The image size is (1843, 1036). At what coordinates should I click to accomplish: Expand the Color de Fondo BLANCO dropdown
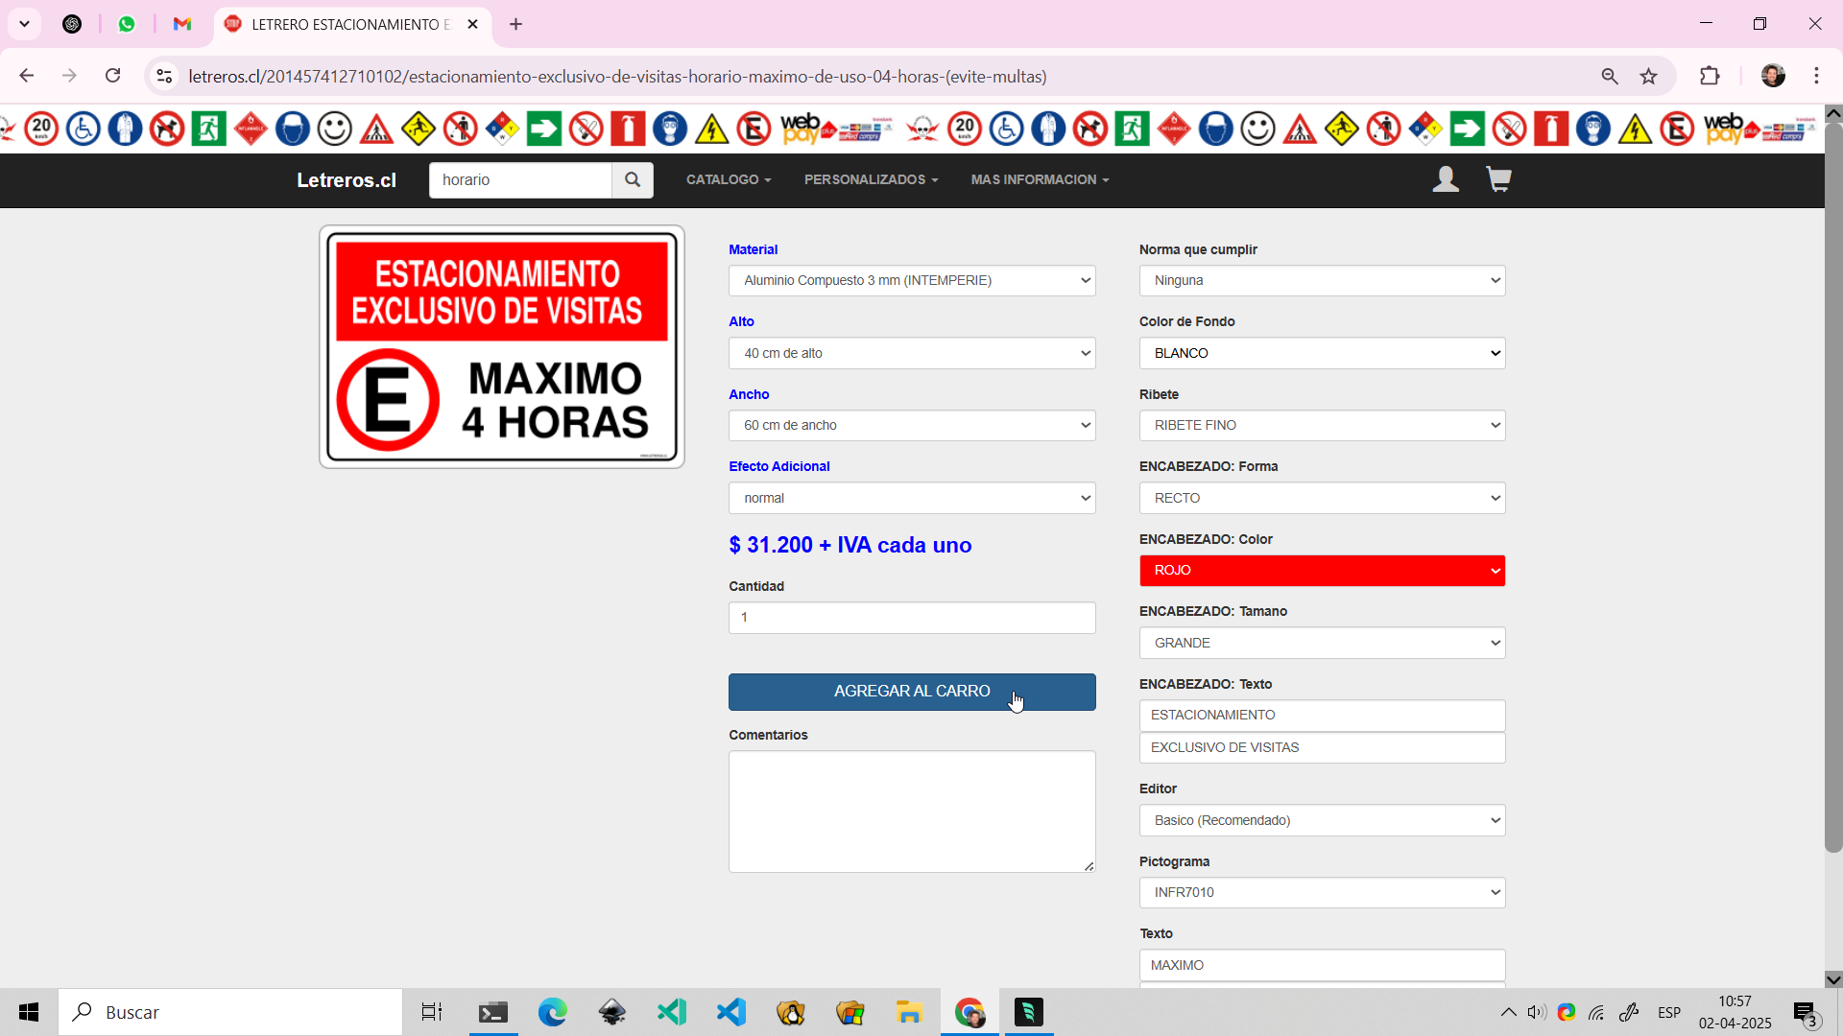pos(1322,353)
